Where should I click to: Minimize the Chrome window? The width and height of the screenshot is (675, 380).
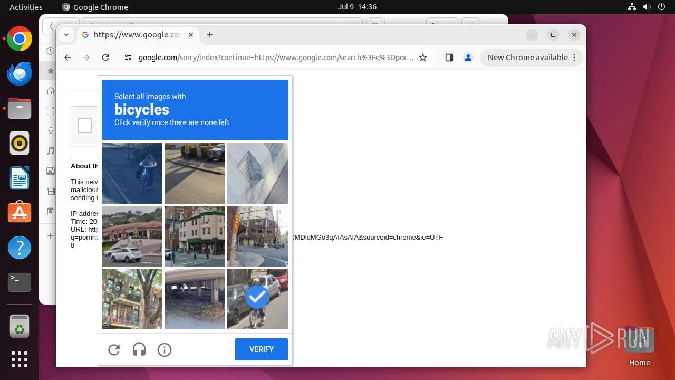(532, 35)
